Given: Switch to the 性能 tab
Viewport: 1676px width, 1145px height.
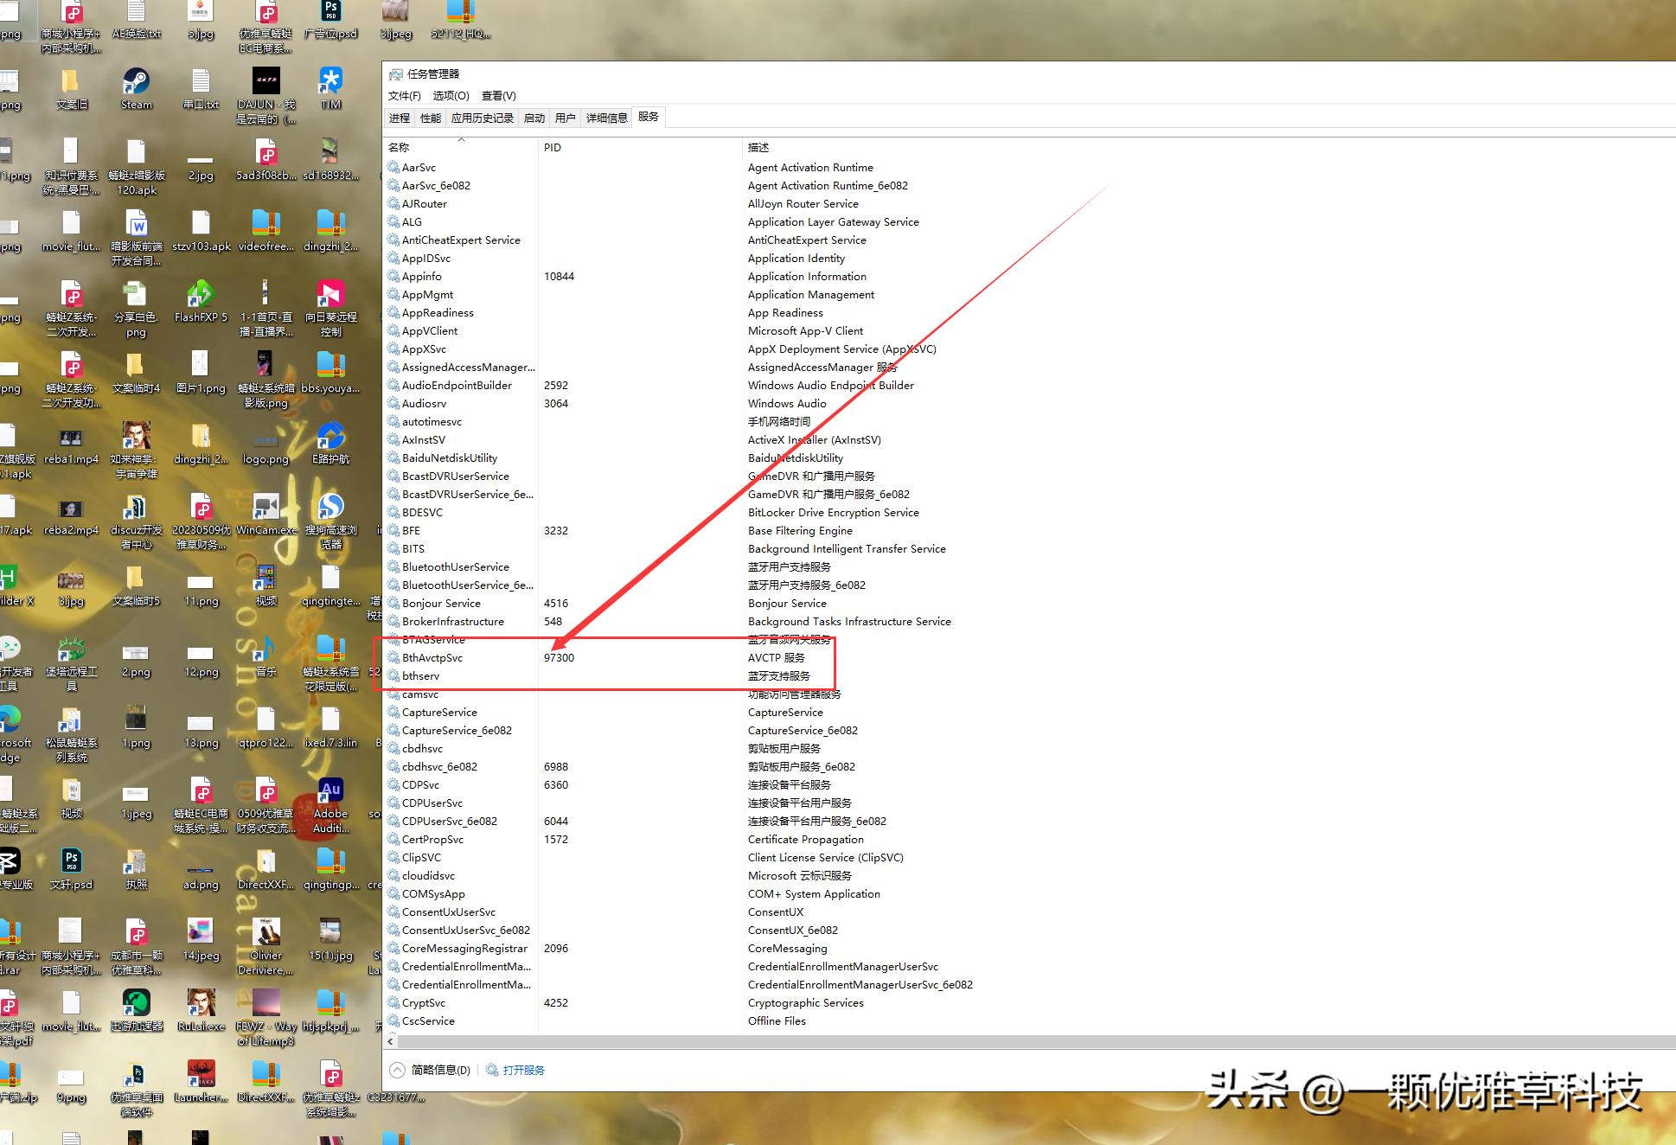Looking at the screenshot, I should tap(430, 118).
